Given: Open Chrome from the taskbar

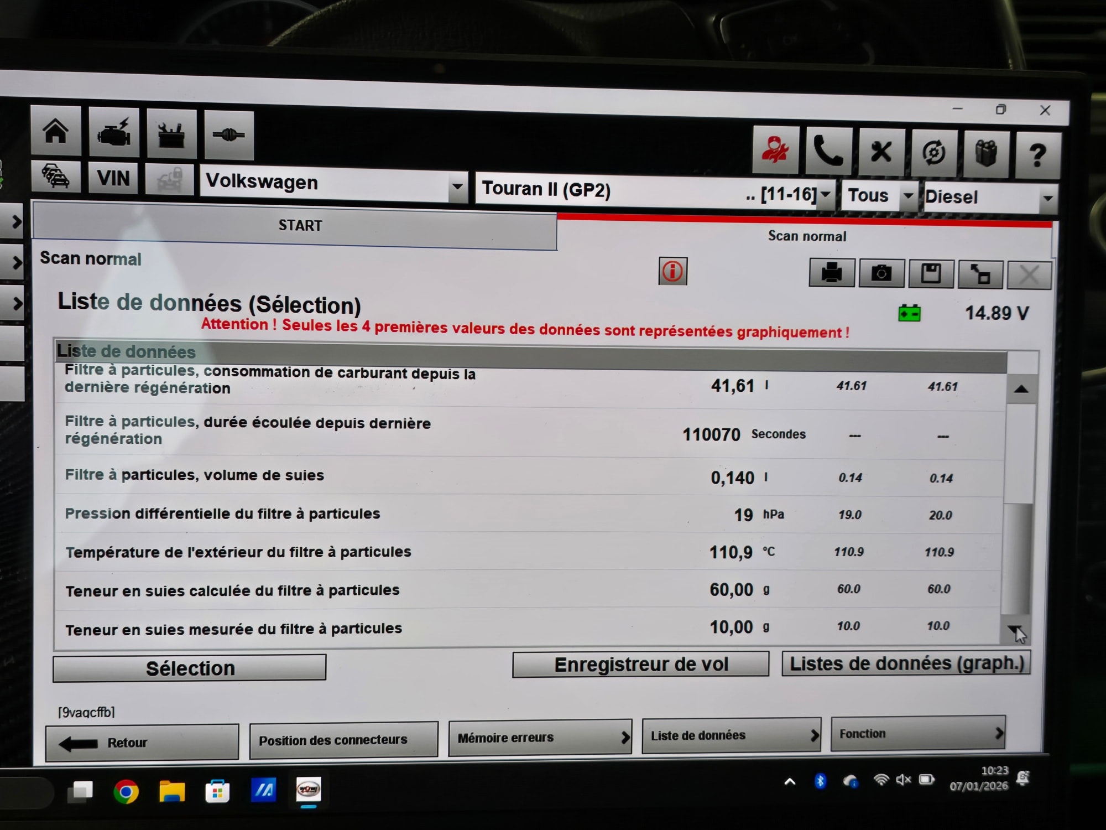Looking at the screenshot, I should tap(126, 792).
